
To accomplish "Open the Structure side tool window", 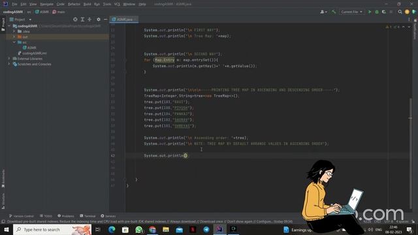I will (x=3, y=201).
